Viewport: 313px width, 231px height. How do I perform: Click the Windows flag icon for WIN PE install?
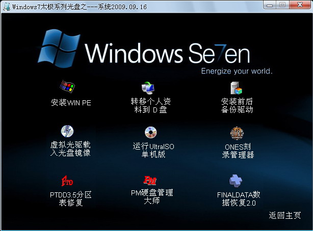click(67, 86)
